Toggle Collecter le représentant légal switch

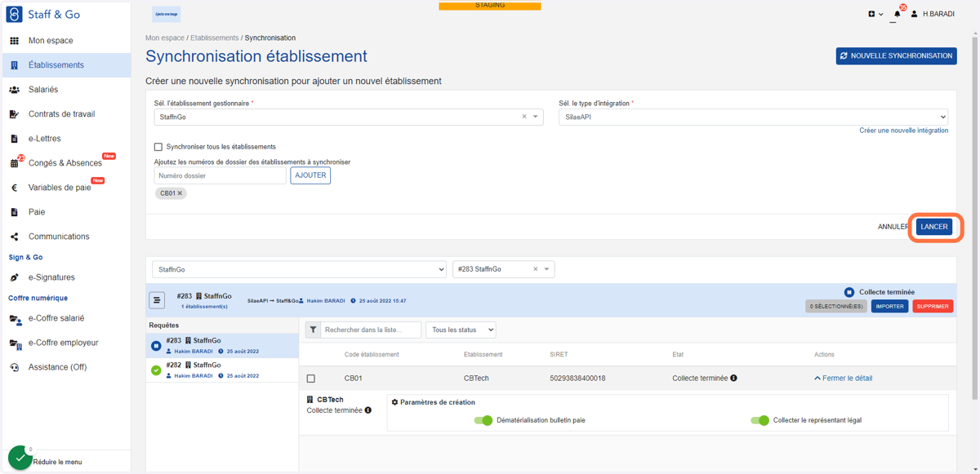click(x=759, y=420)
